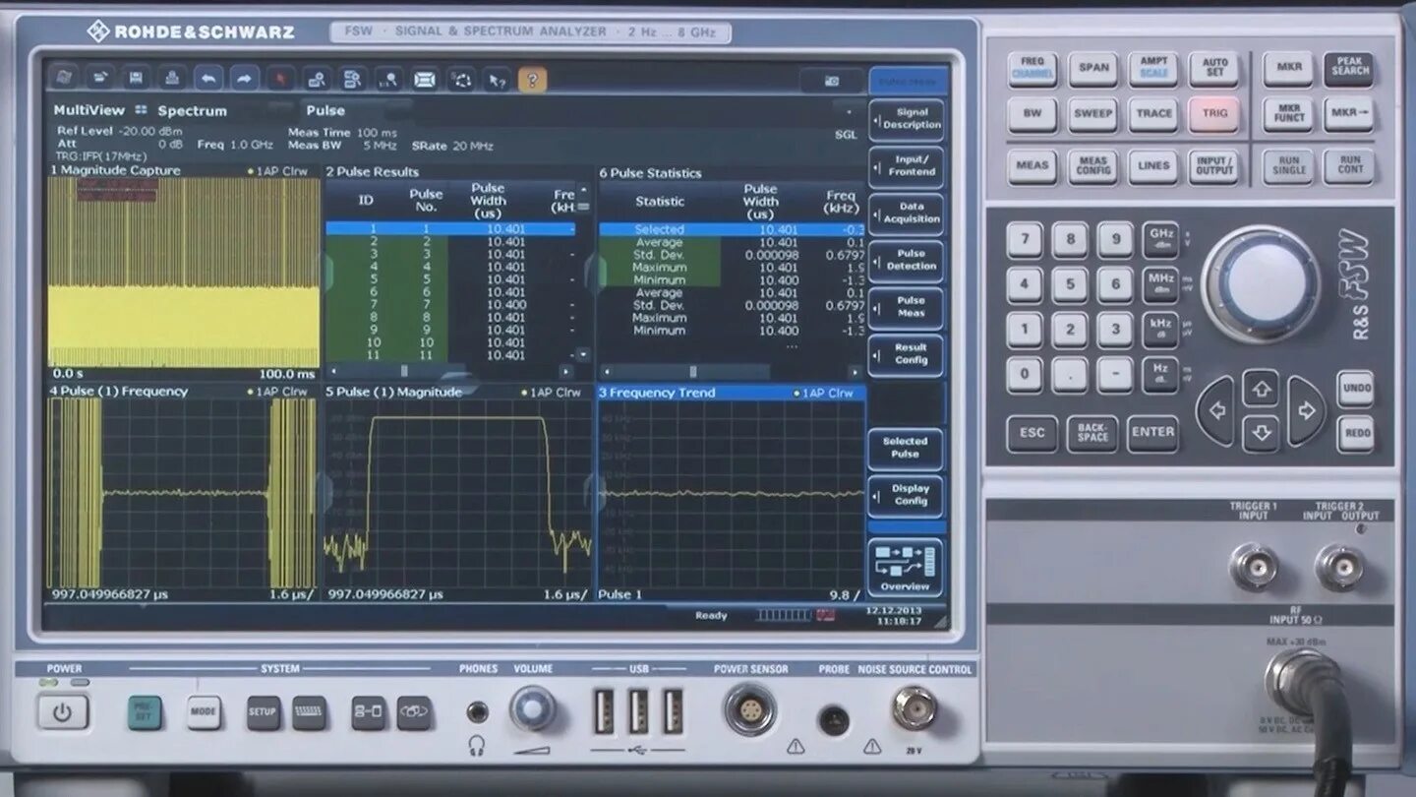Switch to the MultiView tab
1416x797 pixels.
[100, 110]
